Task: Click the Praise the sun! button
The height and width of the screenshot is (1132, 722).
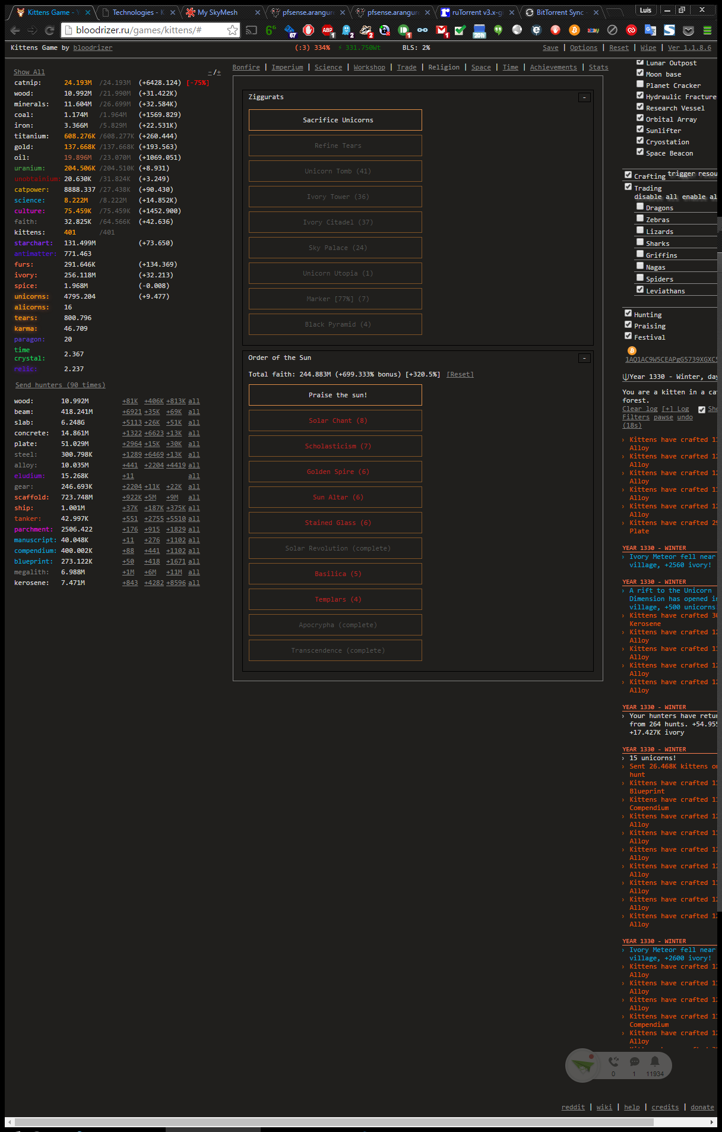Action: tap(335, 395)
